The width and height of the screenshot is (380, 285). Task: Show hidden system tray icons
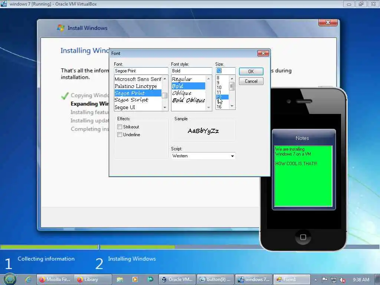(x=315, y=280)
